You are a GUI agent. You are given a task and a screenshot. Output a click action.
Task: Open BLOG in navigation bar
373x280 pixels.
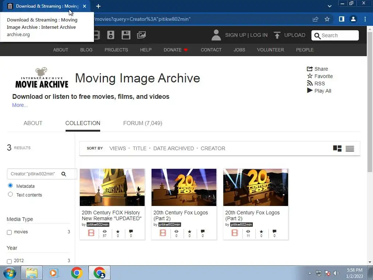(x=86, y=50)
